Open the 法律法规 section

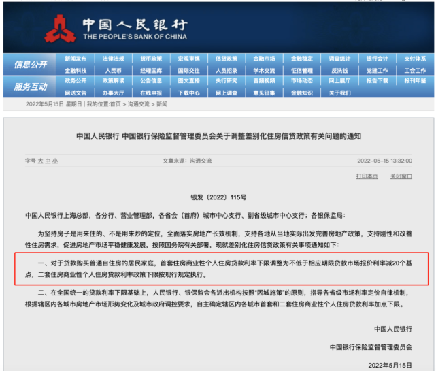pyautogui.click(x=113, y=59)
